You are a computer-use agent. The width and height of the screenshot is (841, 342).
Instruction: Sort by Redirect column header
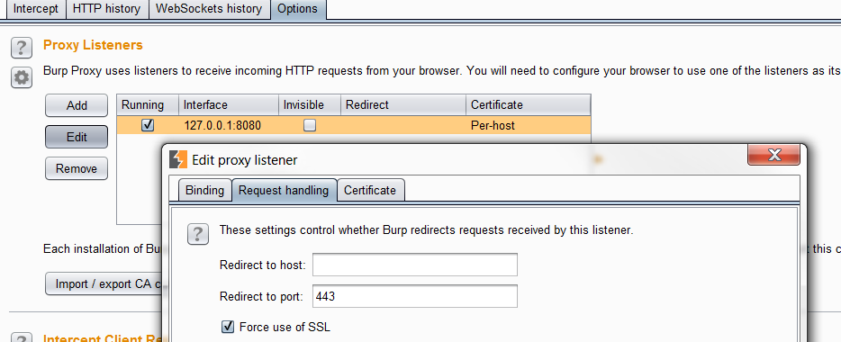tap(403, 105)
